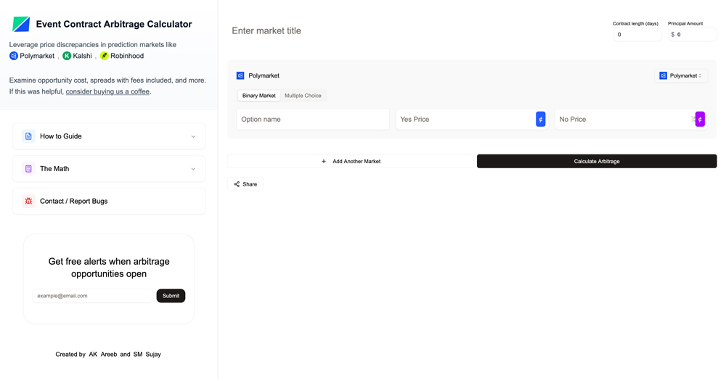Open the Polymarket platform dropdown
The height and width of the screenshot is (380, 726).
tap(681, 75)
